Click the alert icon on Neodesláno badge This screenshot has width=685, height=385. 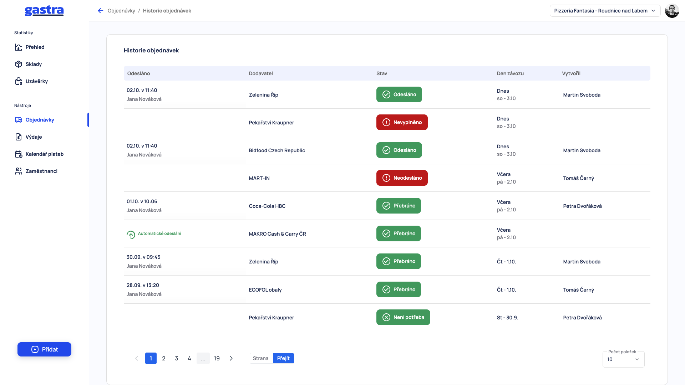(x=386, y=178)
